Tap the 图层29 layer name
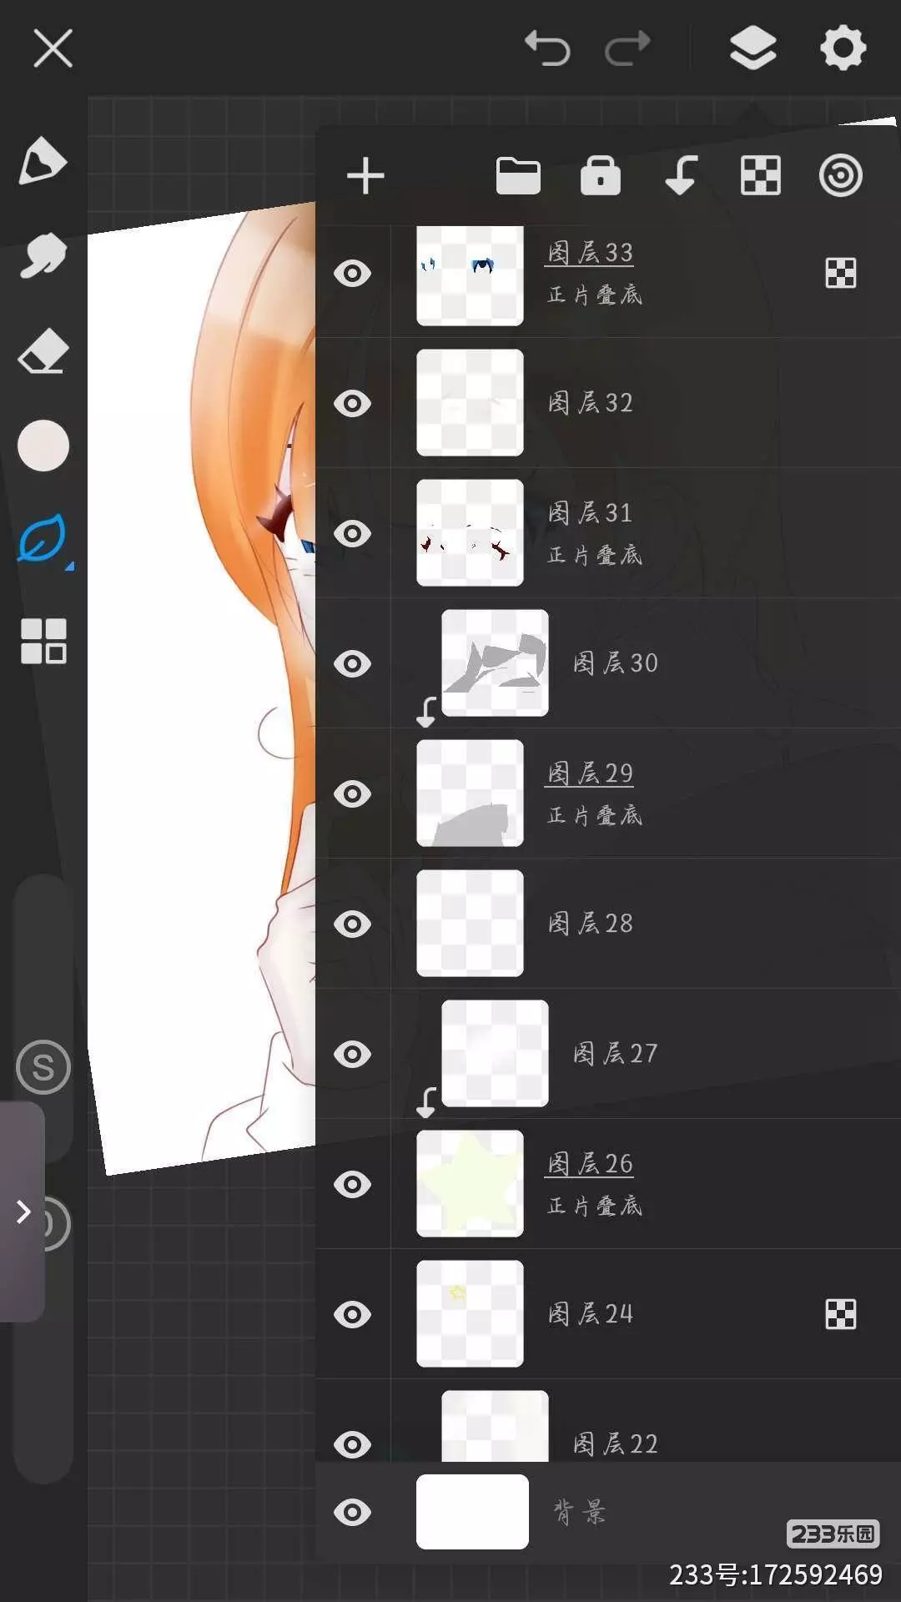 [590, 773]
